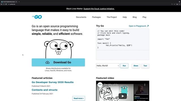181x101 pixels.
Task: Click the browser profile icon
Action: [x=177, y=4]
